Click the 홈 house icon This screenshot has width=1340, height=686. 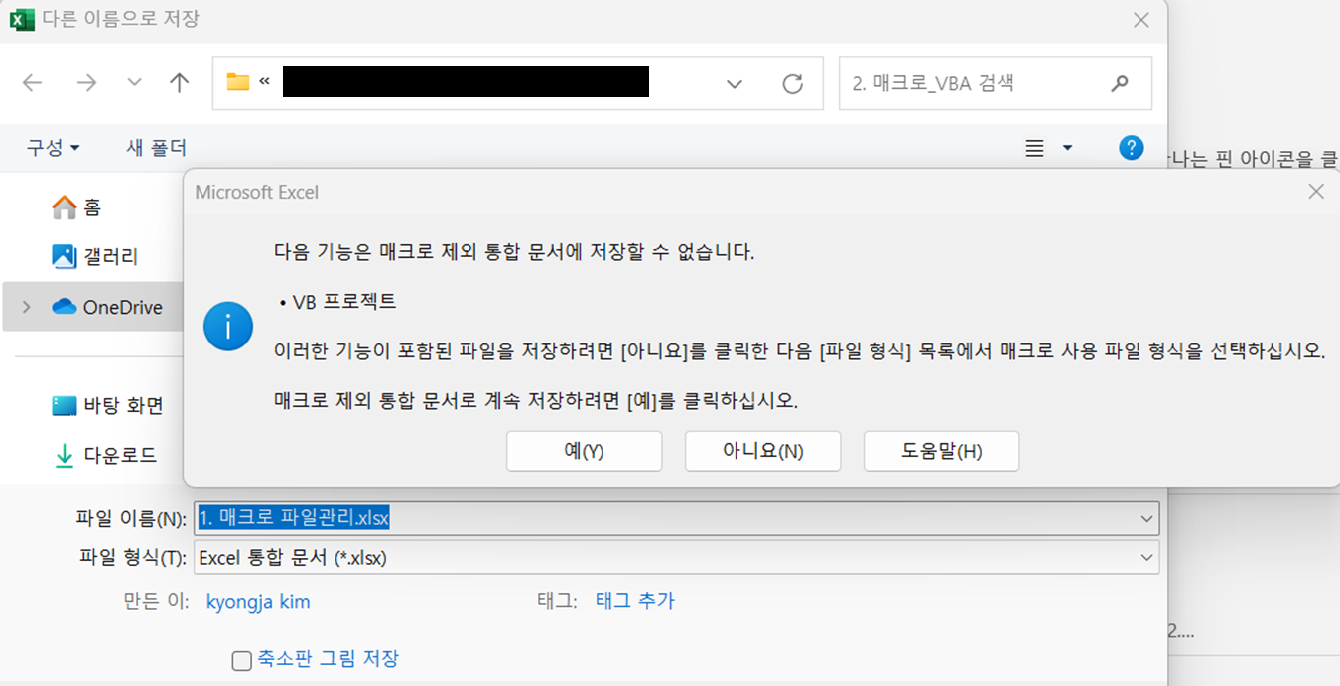(65, 207)
